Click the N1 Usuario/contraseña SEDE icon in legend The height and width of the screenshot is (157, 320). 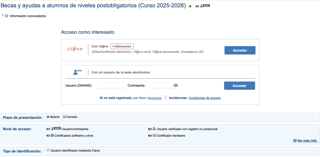coord(56,129)
